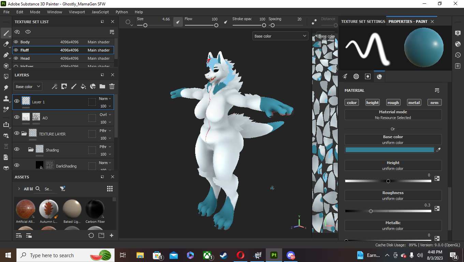Click the Material mode resource button
Image resolution: width=464 pixels, height=262 pixels.
[x=393, y=115]
